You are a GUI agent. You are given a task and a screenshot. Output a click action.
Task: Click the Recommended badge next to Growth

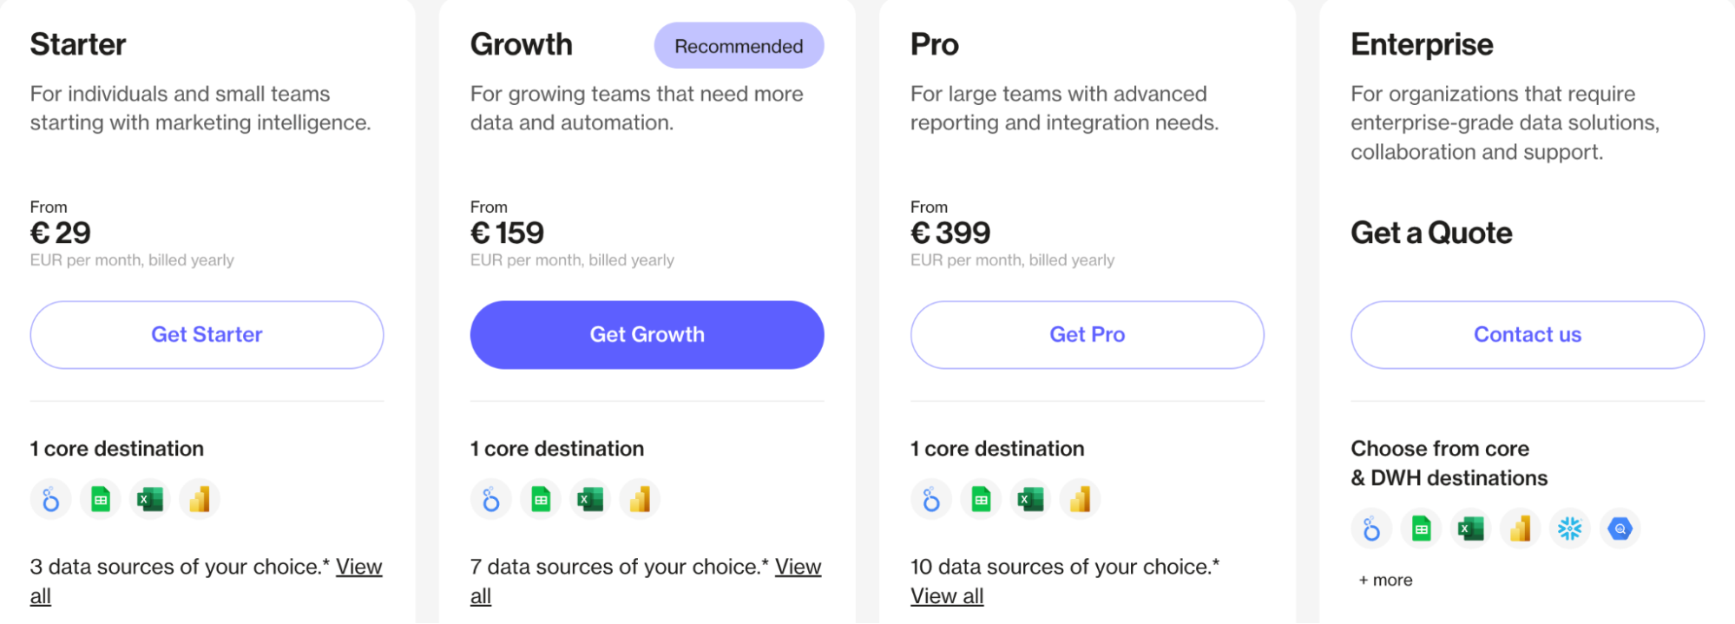739,45
